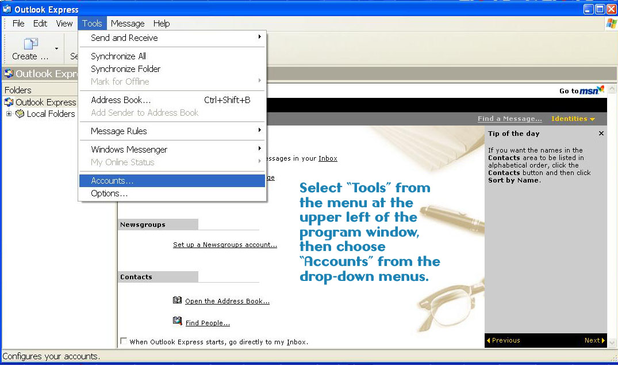Click the address book icon under Contacts

(x=178, y=301)
